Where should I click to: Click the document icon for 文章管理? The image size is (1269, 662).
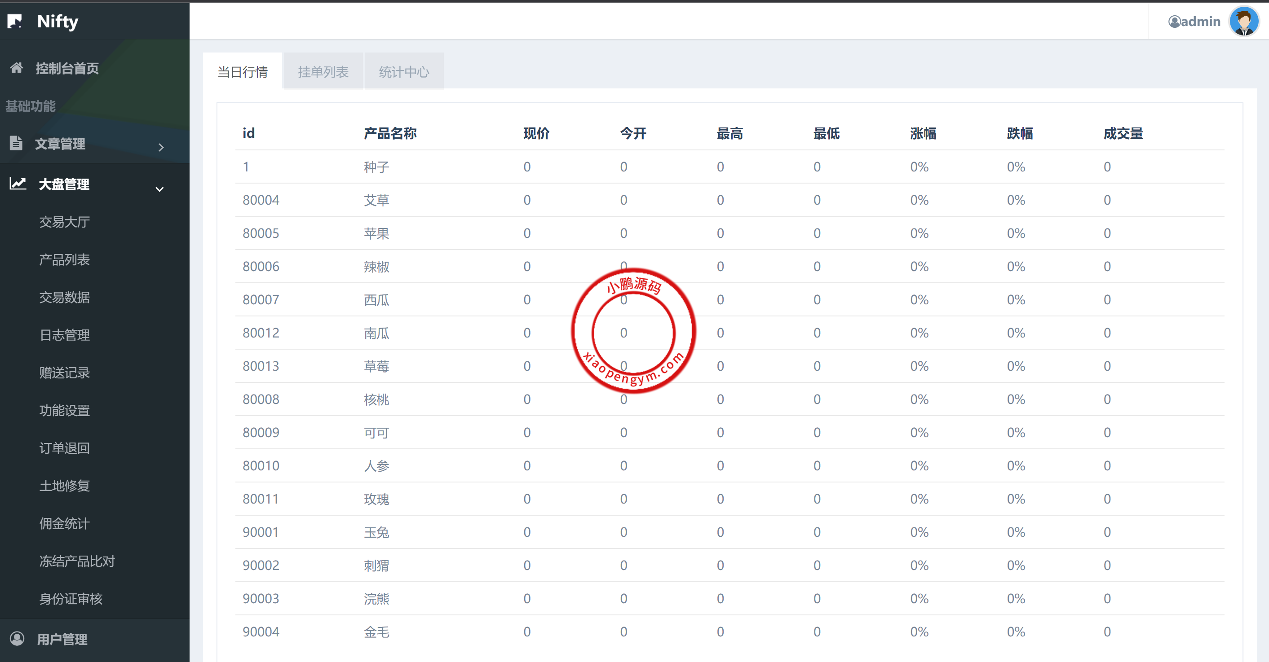(x=16, y=143)
